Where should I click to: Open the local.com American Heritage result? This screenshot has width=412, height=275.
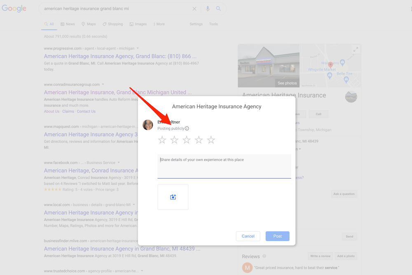pyautogui.click(x=91, y=213)
